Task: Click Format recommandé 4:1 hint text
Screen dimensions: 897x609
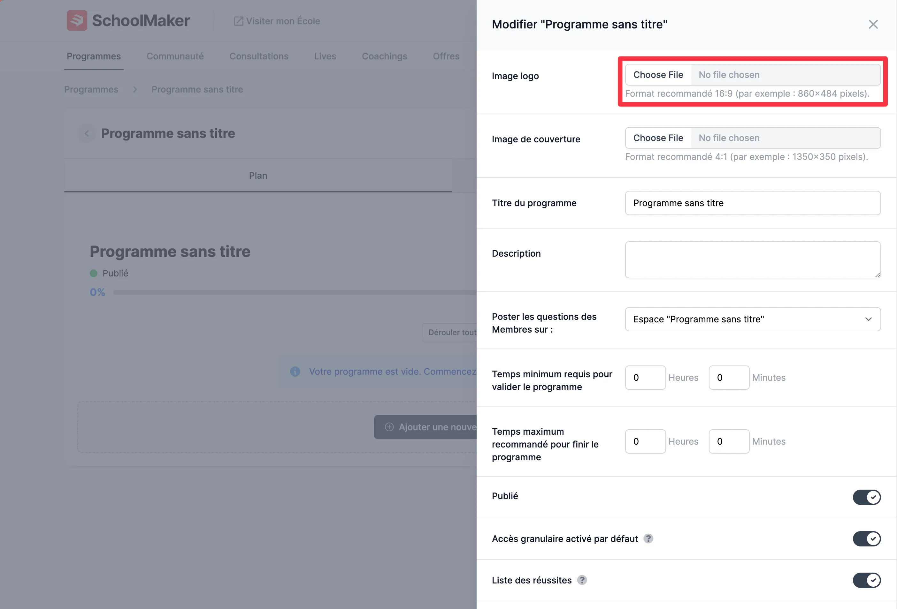Action: point(747,157)
